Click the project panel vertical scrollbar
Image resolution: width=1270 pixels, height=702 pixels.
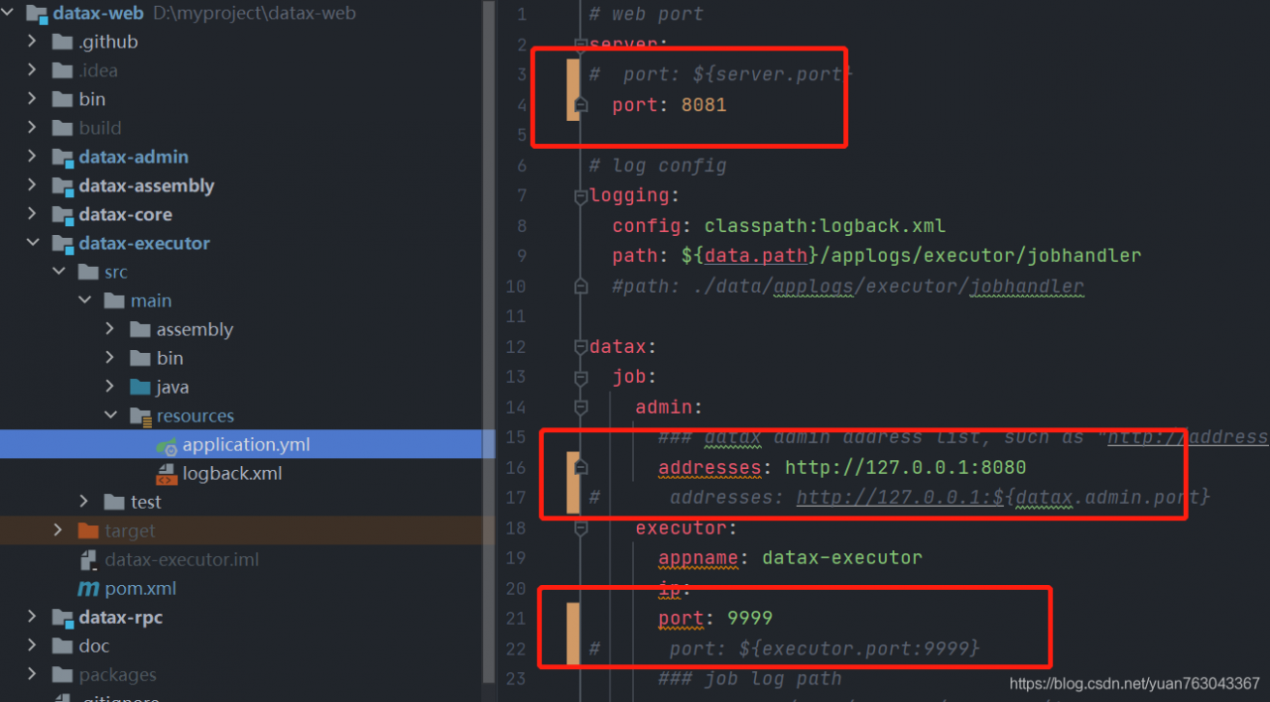(x=488, y=342)
